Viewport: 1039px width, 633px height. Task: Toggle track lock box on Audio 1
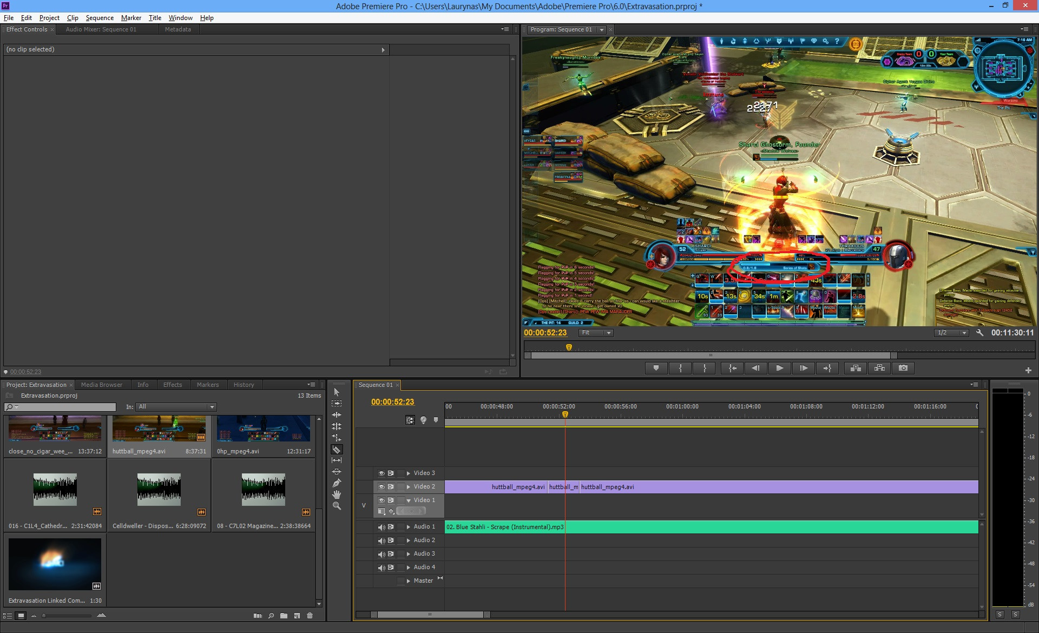[x=400, y=527]
